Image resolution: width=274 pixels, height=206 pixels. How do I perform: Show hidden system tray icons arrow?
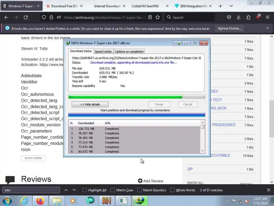point(227,201)
